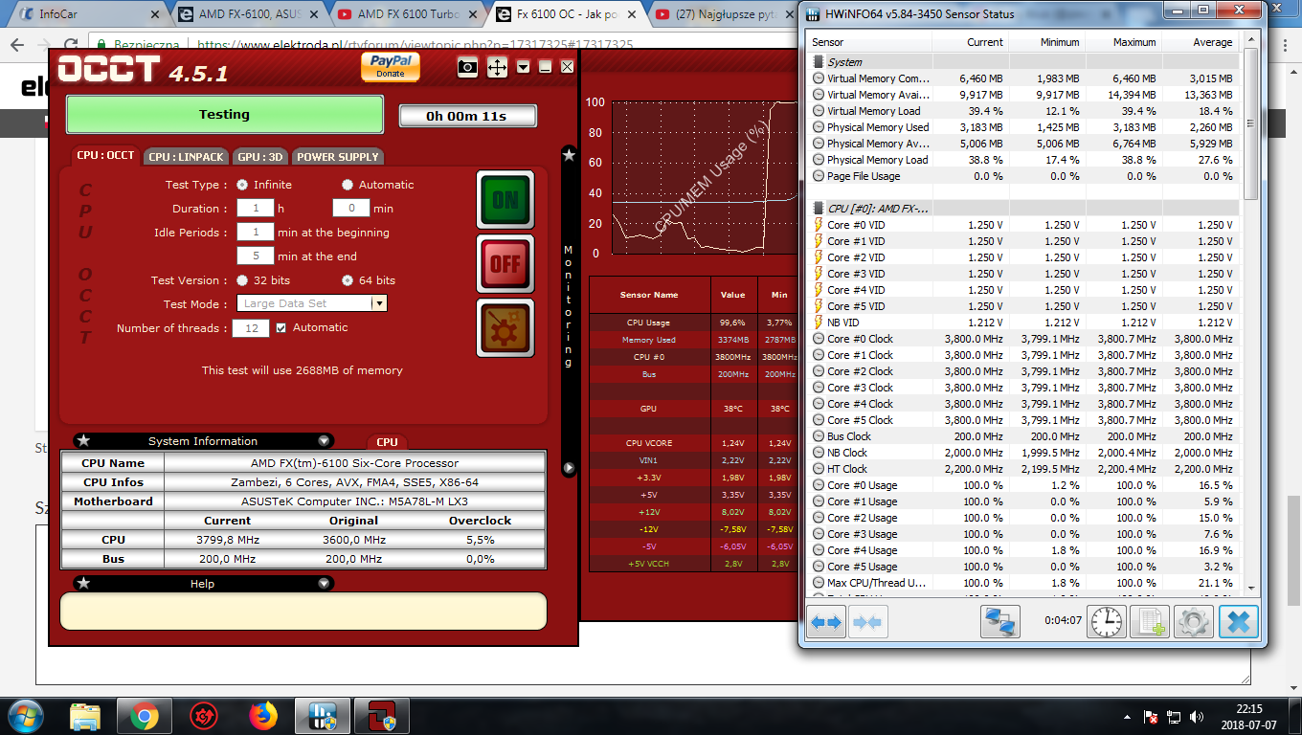Select the 'Page File Usage' sensor row
Screen dimensions: 1302x735
1022,176
